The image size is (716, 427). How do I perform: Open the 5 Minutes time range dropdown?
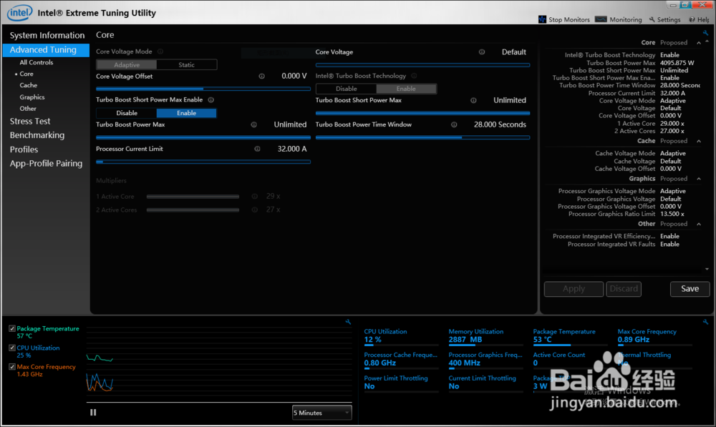point(322,413)
